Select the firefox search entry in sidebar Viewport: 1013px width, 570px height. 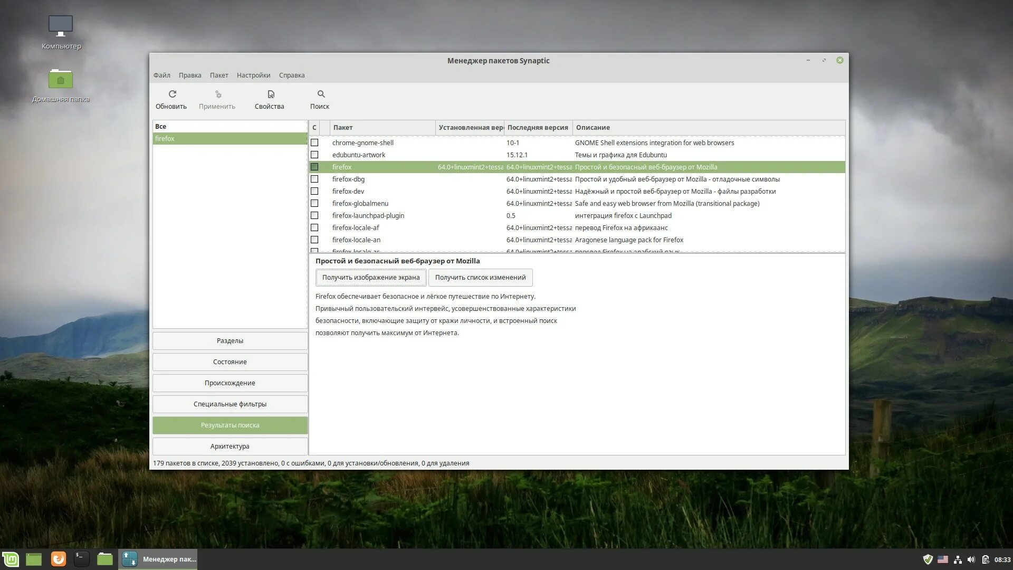click(230, 138)
